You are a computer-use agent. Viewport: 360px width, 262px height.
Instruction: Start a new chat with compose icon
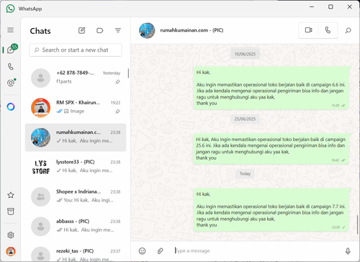pos(81,30)
